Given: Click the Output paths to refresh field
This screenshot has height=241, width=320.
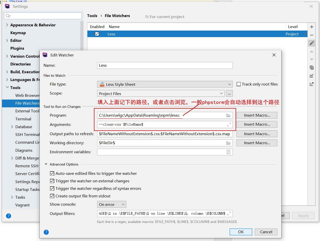Looking at the screenshot, I should [x=165, y=134].
